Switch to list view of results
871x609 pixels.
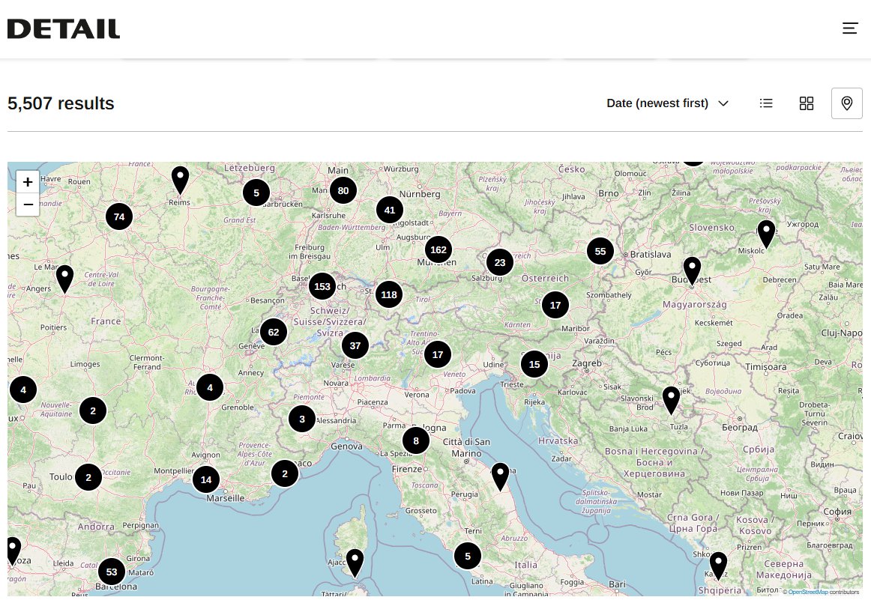click(x=766, y=103)
